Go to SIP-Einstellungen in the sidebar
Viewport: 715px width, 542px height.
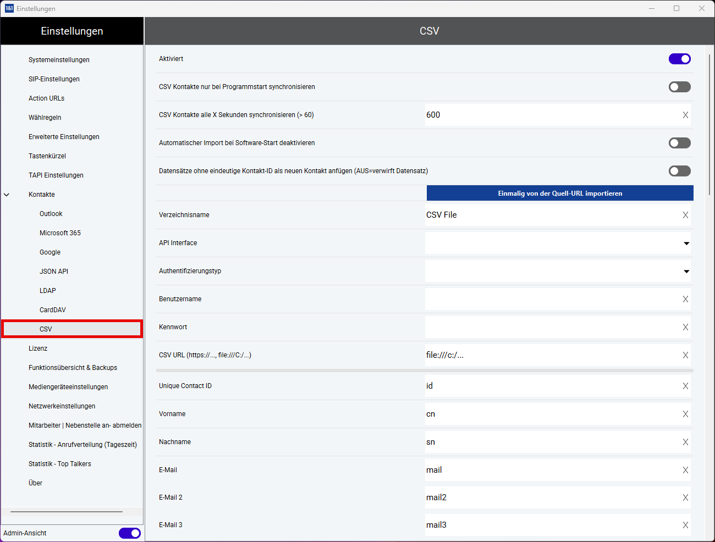[54, 79]
